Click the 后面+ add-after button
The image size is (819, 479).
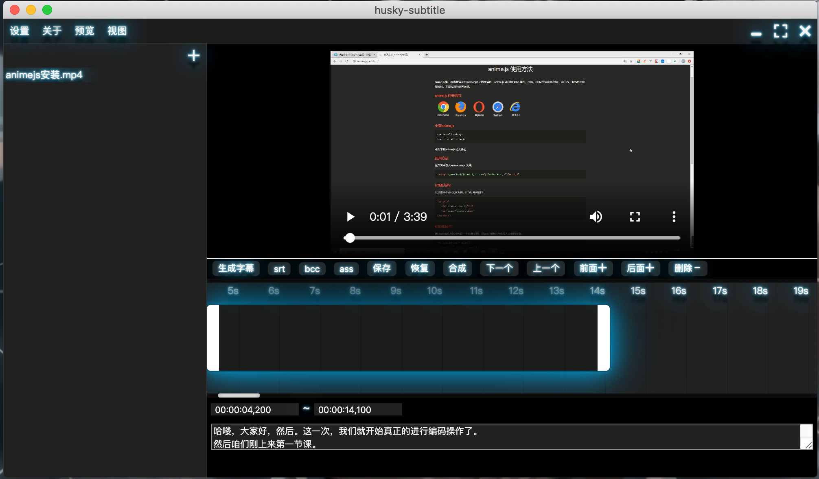(640, 268)
